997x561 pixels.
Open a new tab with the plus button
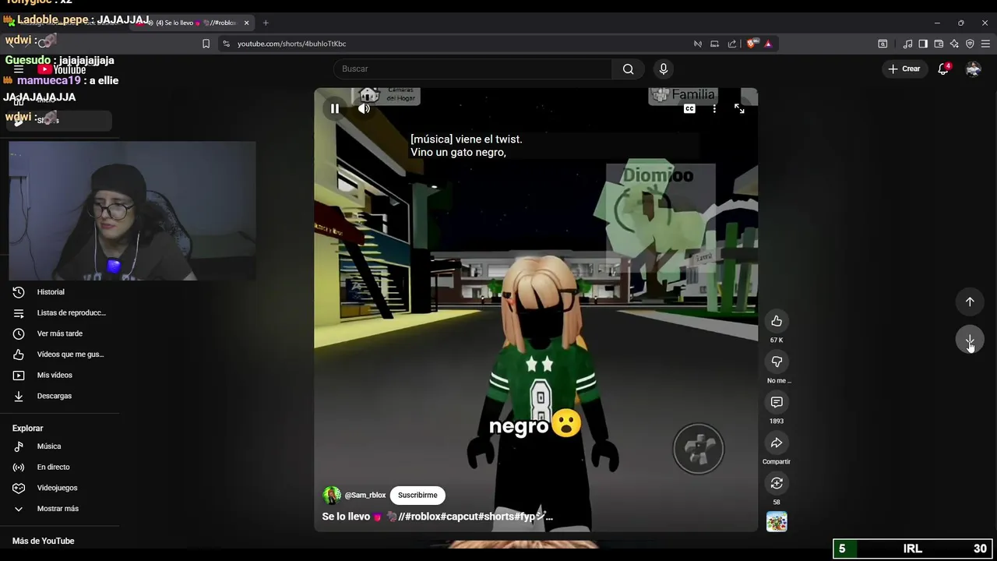(x=266, y=23)
